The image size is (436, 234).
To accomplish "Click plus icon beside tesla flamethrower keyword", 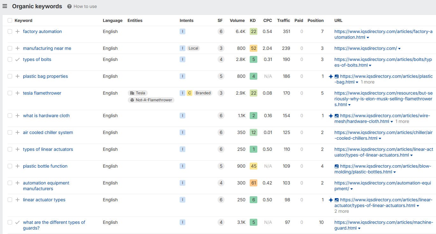I will click(x=18, y=93).
